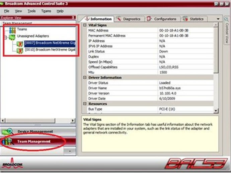The height and width of the screenshot is (173, 231).
Task: Click the Driver Status value Loaded
Action: pos(165,83)
